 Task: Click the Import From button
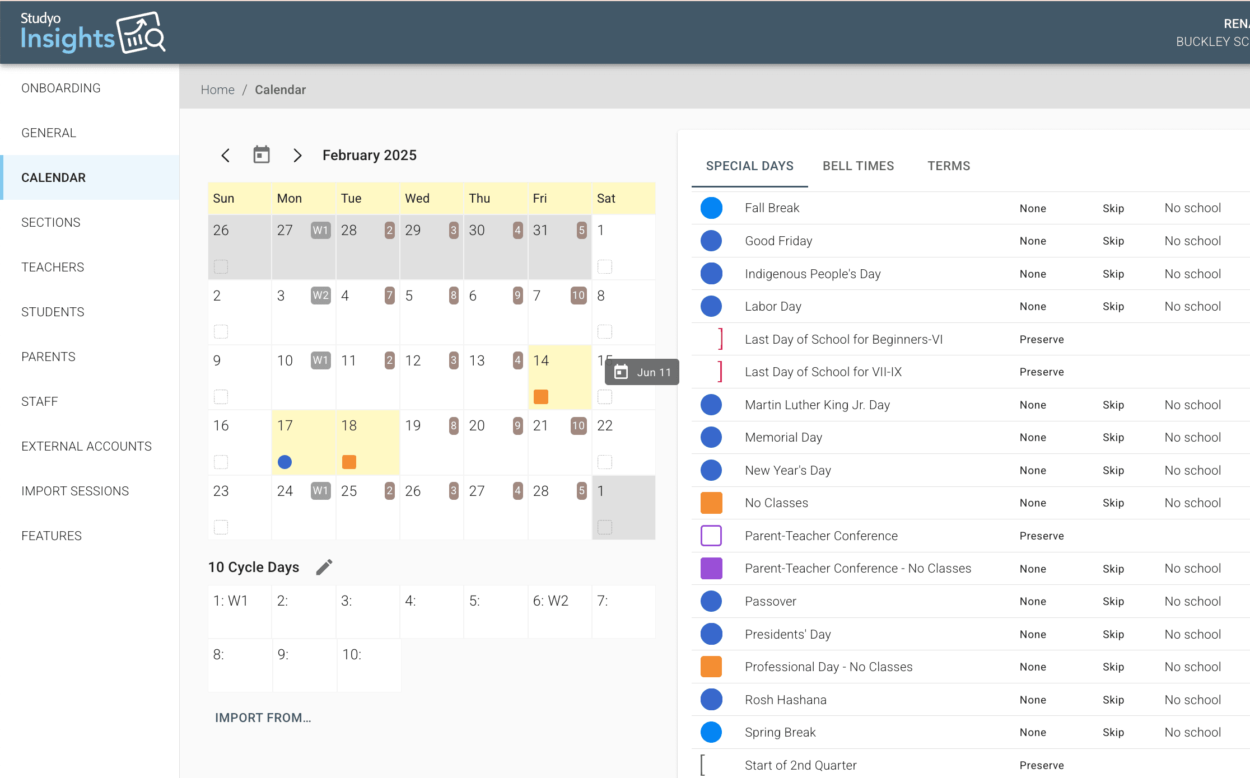coord(263,718)
